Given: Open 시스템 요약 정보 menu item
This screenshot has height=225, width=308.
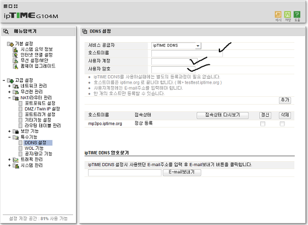Looking at the screenshot, I should tap(37, 49).
